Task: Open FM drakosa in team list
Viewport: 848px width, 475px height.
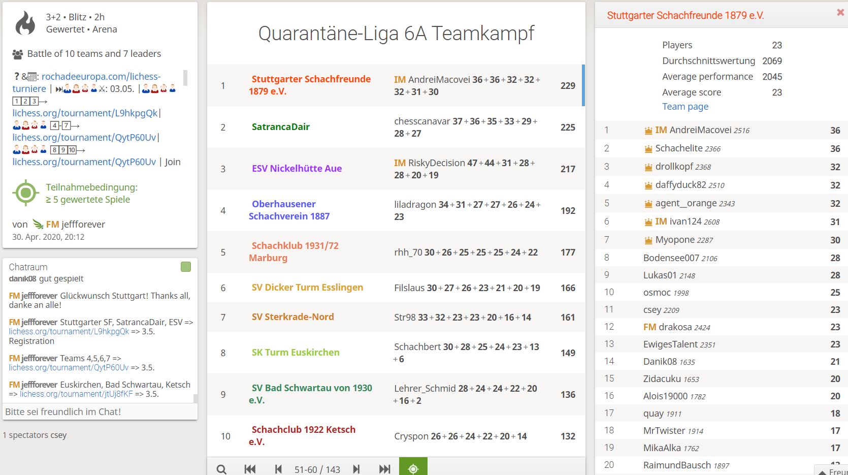Action: [x=721, y=327]
